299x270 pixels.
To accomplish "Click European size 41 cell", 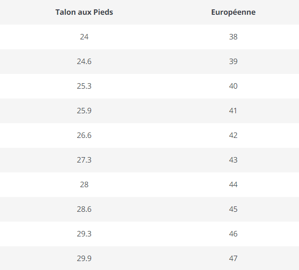I will pyautogui.click(x=233, y=111).
